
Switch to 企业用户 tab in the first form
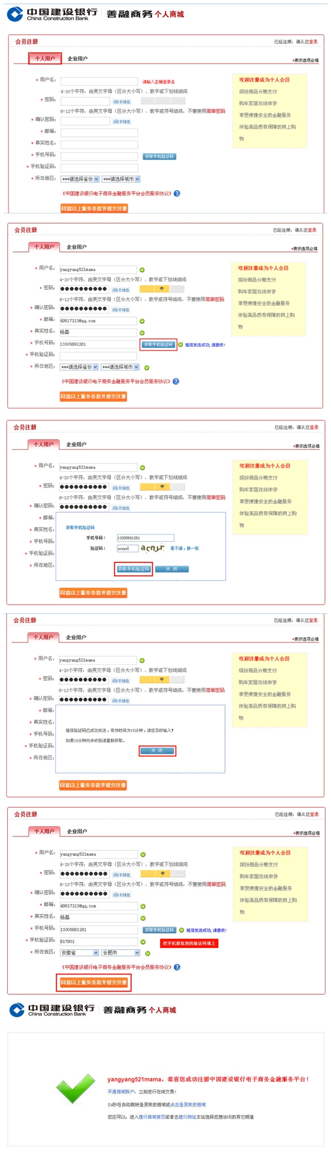(77, 59)
